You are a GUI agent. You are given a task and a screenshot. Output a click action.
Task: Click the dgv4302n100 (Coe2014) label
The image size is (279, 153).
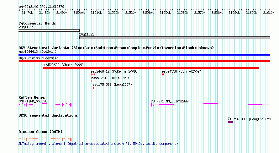pos(39,58)
